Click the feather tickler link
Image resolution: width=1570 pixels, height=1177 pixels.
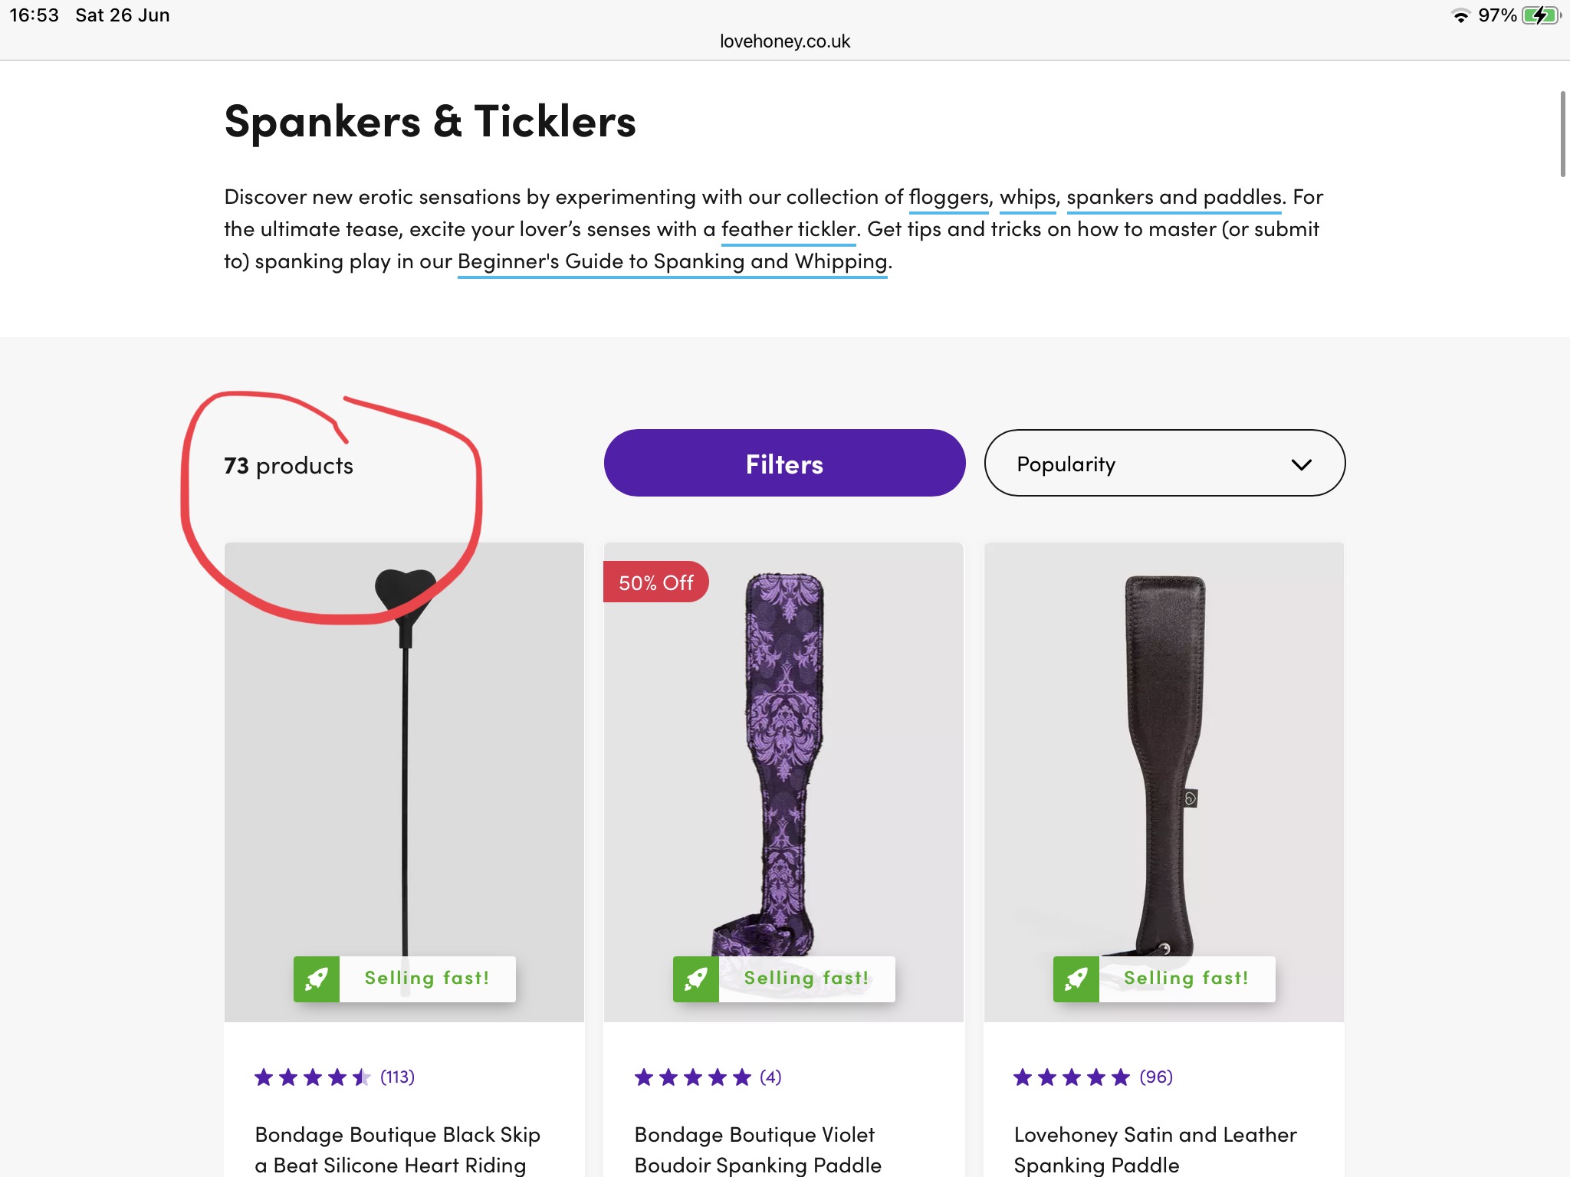click(x=788, y=229)
